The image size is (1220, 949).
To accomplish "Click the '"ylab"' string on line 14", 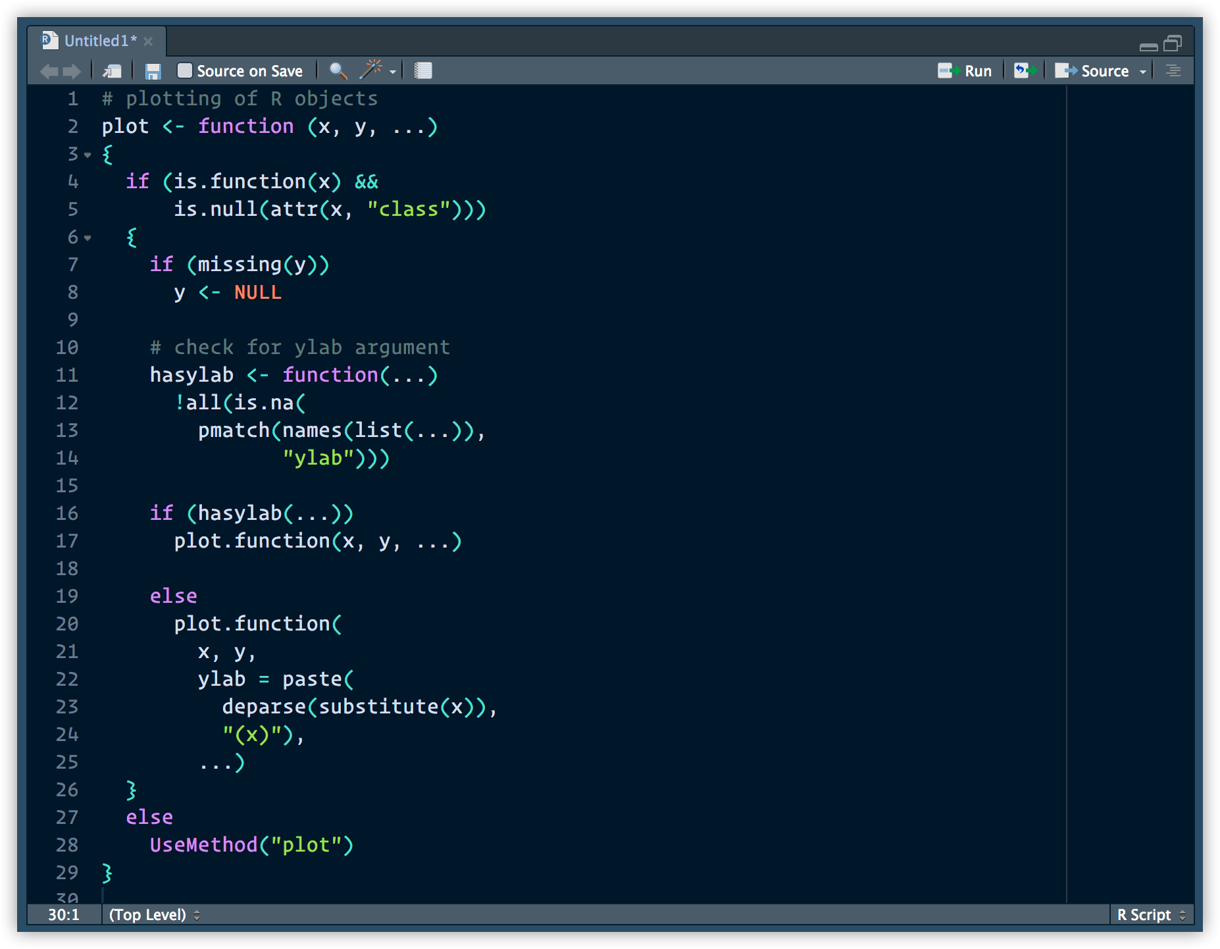I will (318, 458).
